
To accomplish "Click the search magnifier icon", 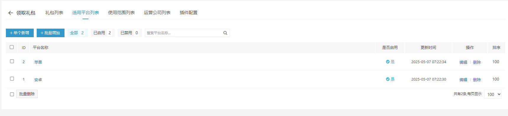I will click(225, 33).
